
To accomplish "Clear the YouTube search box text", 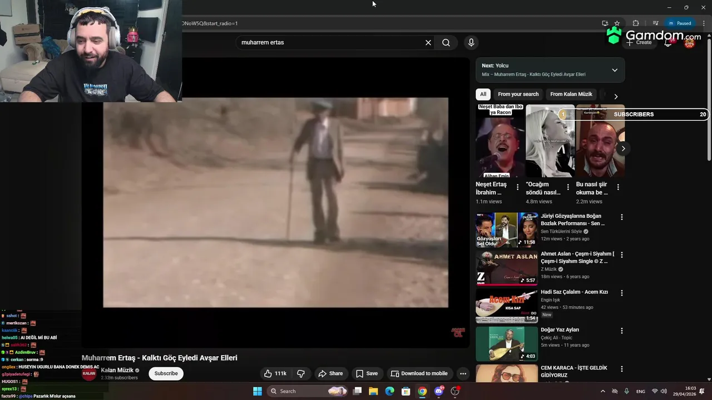I will (428, 42).
